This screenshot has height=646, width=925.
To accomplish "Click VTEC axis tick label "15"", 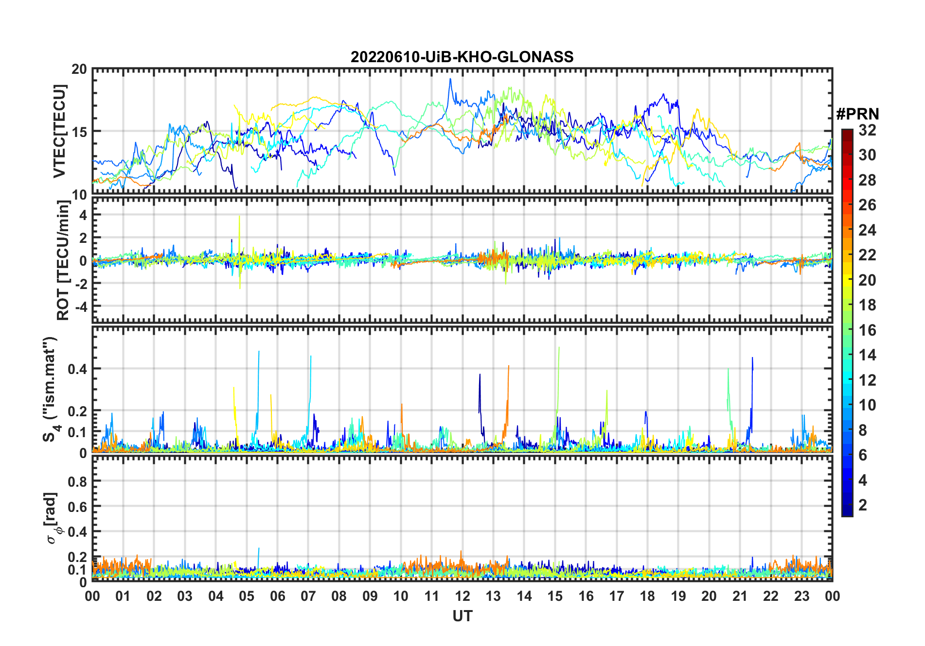I will coord(79,132).
